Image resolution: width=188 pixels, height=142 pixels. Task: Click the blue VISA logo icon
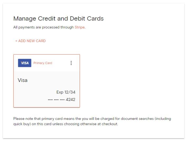point(25,63)
